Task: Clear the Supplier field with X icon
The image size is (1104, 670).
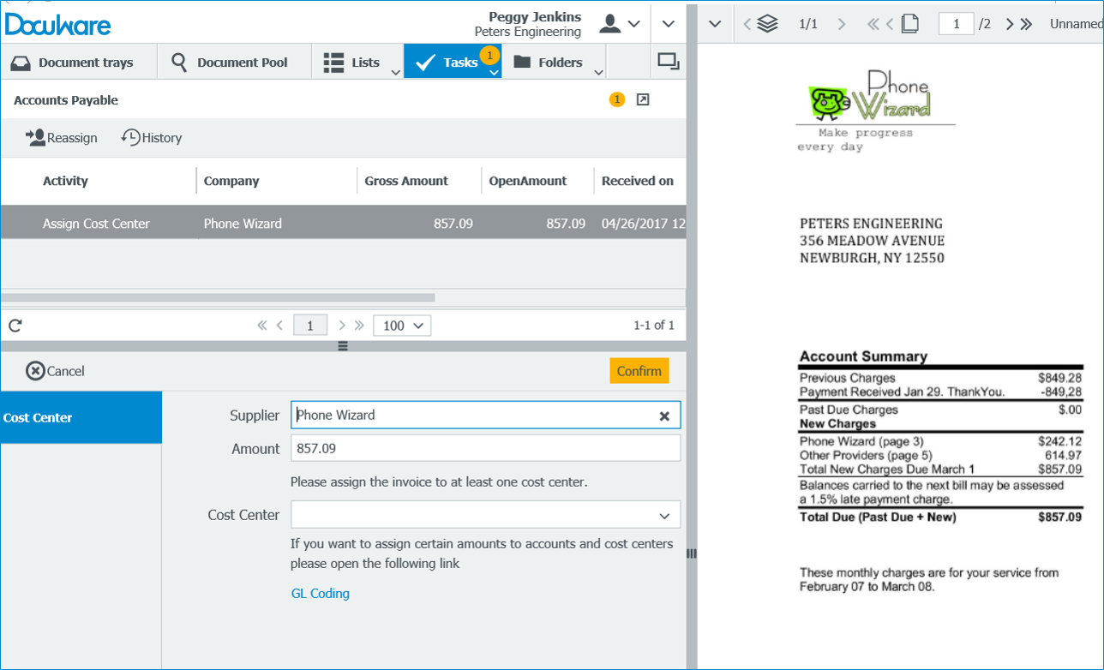Action: [664, 416]
